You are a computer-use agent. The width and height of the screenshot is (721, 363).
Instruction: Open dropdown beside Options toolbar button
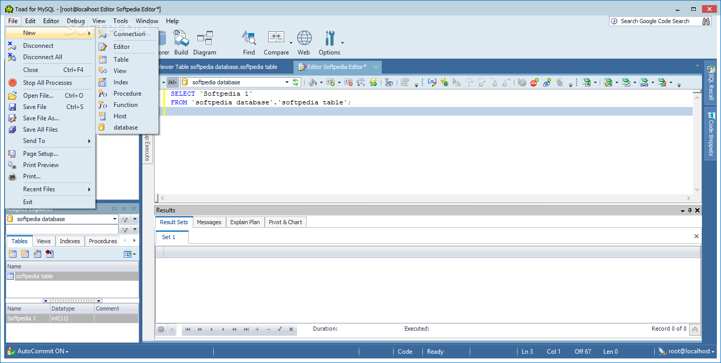click(343, 43)
